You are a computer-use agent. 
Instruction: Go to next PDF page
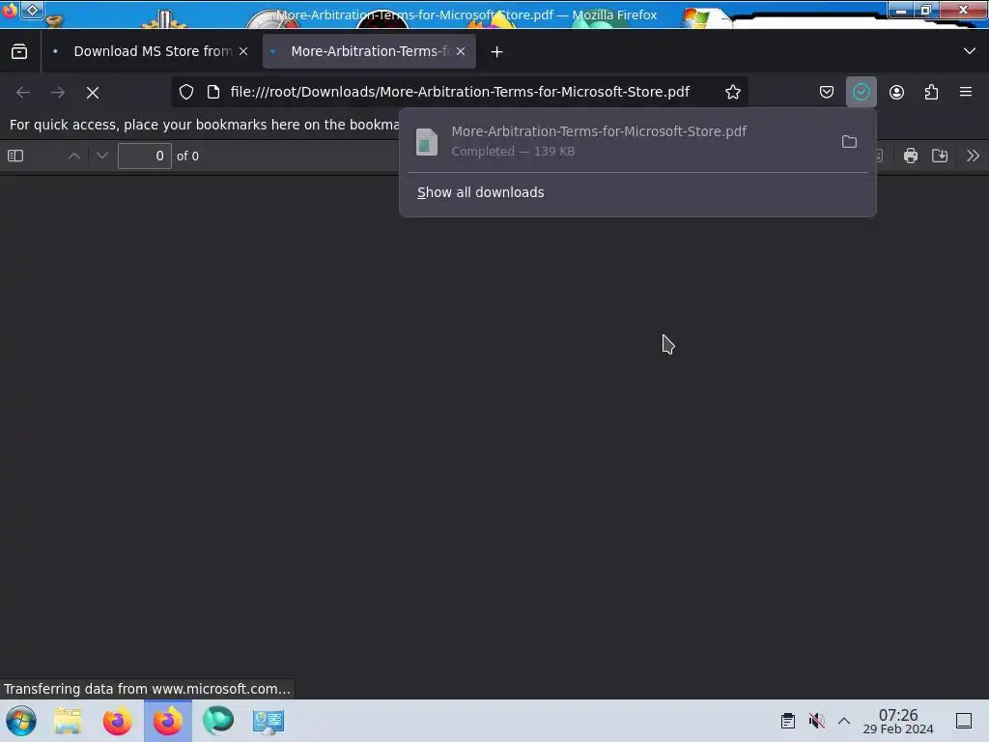click(x=102, y=156)
